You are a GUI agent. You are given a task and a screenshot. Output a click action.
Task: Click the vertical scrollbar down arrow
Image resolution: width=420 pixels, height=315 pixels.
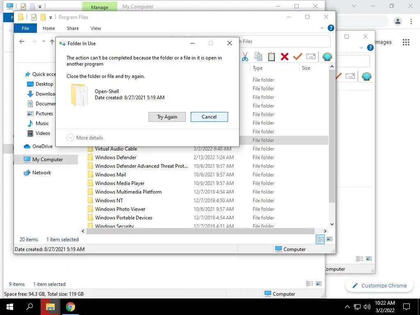(x=332, y=224)
